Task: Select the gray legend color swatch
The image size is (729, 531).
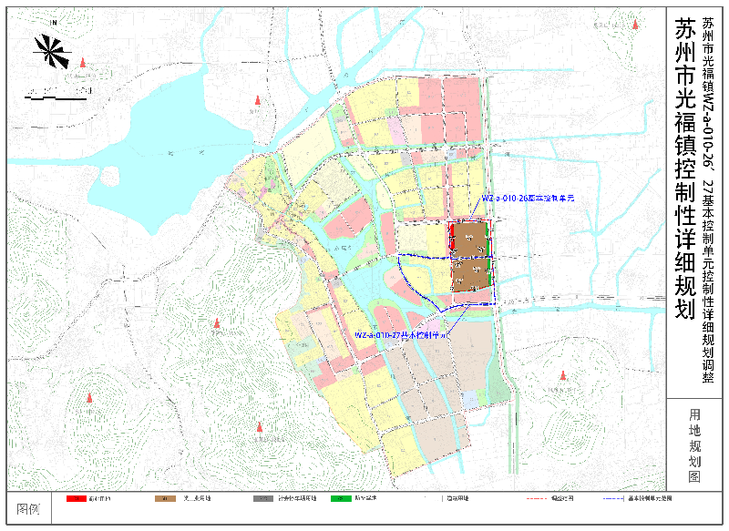Action: pos(262,499)
